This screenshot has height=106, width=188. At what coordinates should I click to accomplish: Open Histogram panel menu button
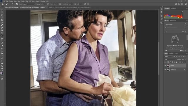tap(187, 8)
